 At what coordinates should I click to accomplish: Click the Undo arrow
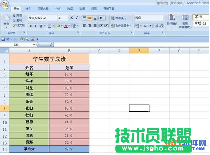point(8,40)
